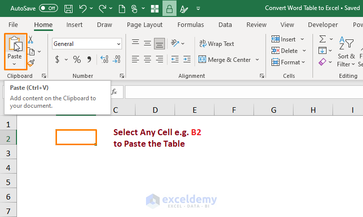Toggle Bottom Align vertical alignment
Image resolution: width=363 pixels, height=217 pixels.
click(x=159, y=43)
